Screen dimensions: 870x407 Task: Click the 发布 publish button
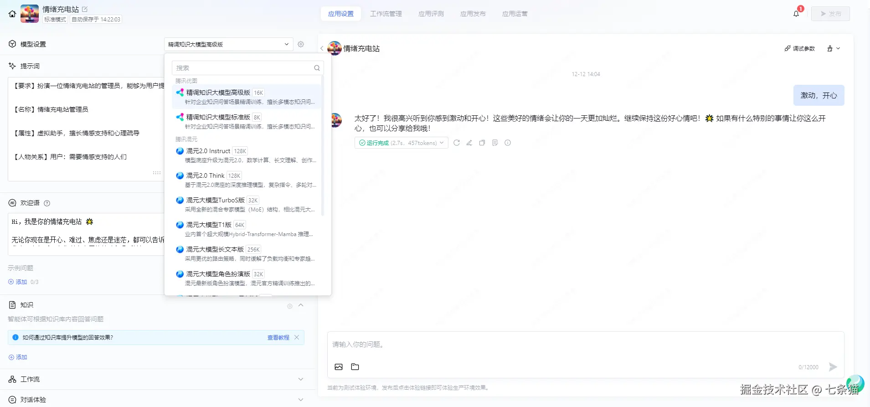(830, 14)
